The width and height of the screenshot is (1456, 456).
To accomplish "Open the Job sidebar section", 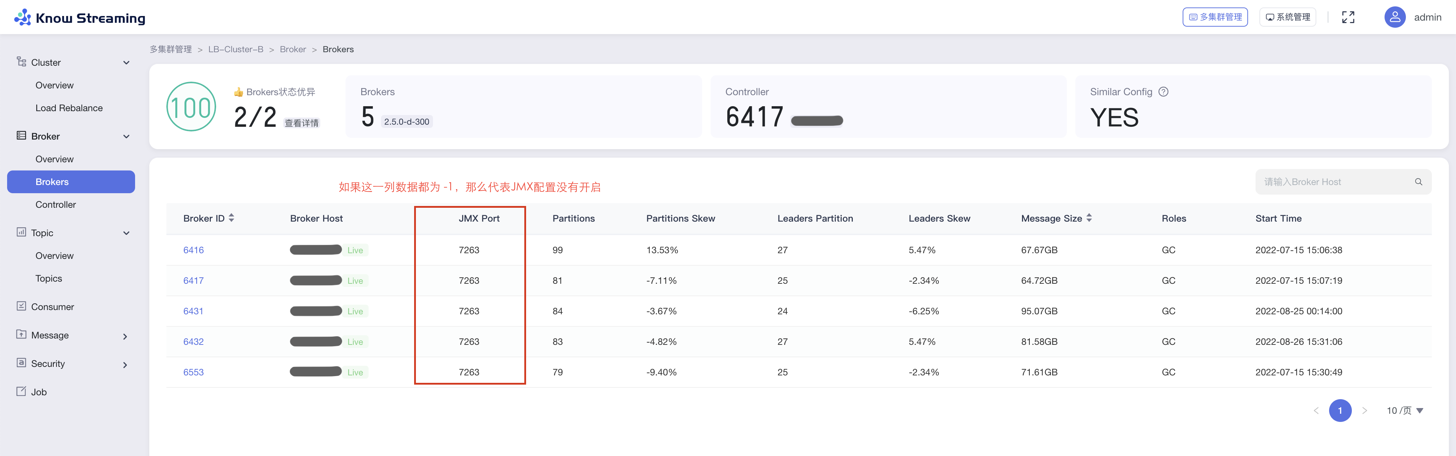I will 38,392.
